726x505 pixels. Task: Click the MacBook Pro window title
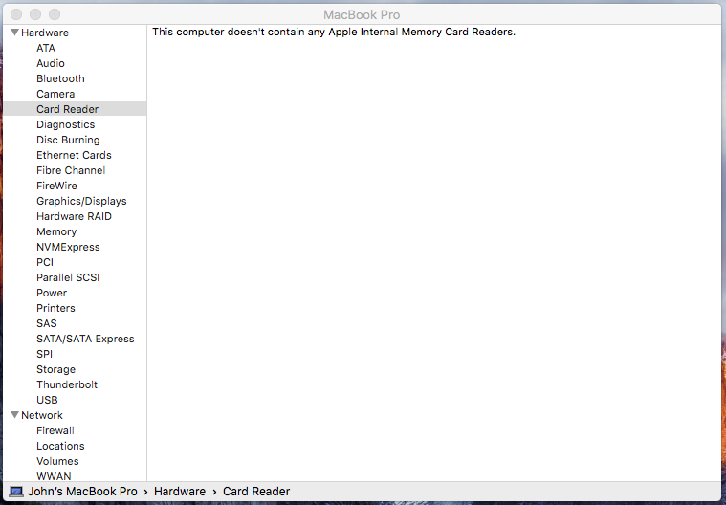[x=362, y=14]
